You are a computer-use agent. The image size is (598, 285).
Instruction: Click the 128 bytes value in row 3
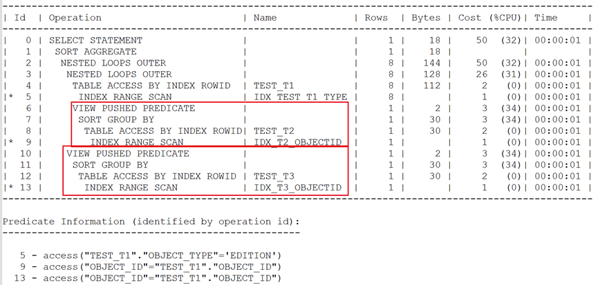pyautogui.click(x=431, y=75)
